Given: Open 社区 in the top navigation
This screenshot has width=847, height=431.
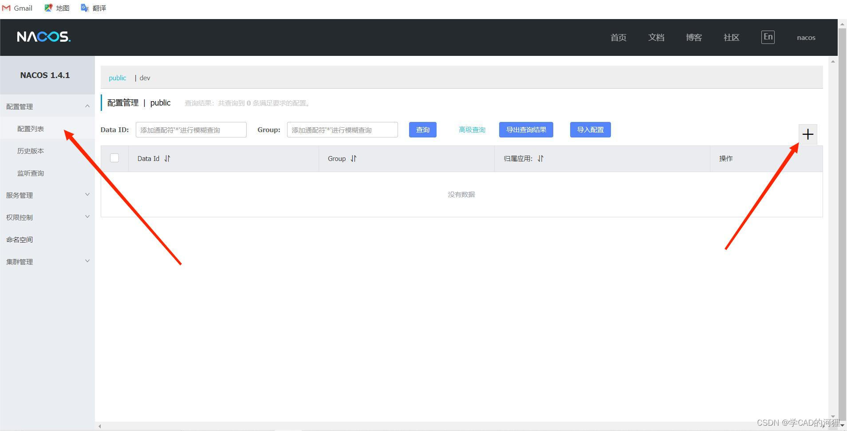Looking at the screenshot, I should 732,37.
